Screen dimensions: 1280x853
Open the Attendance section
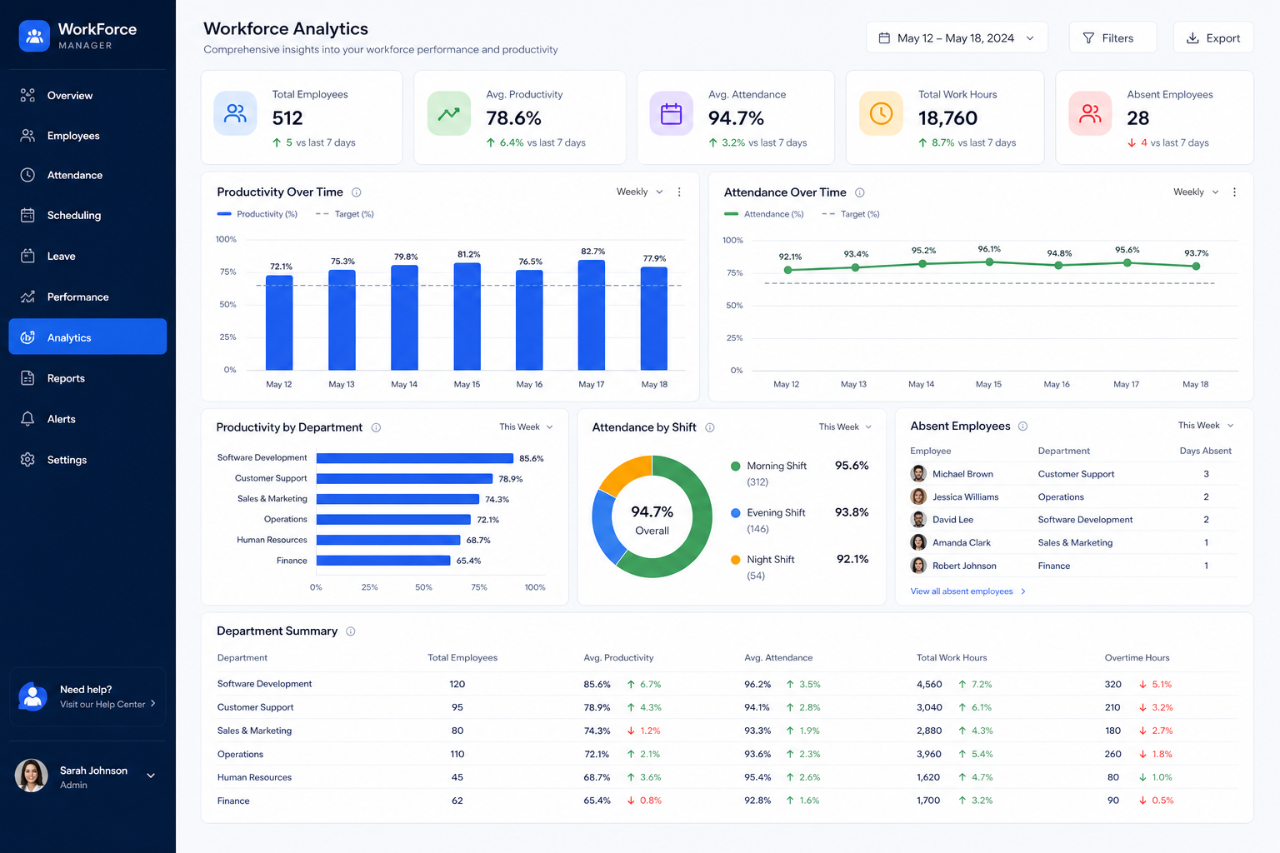(x=87, y=175)
